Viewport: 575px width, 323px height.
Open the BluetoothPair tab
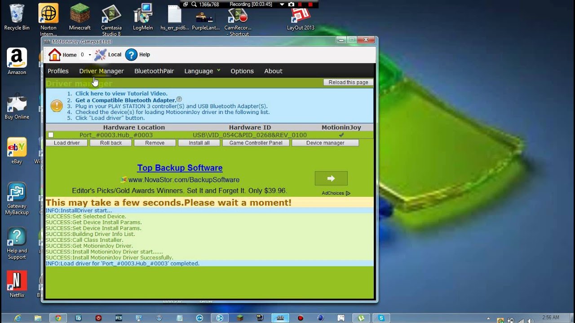154,71
